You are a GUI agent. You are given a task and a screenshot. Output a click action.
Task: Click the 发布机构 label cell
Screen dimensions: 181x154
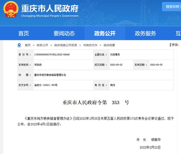click(25, 65)
